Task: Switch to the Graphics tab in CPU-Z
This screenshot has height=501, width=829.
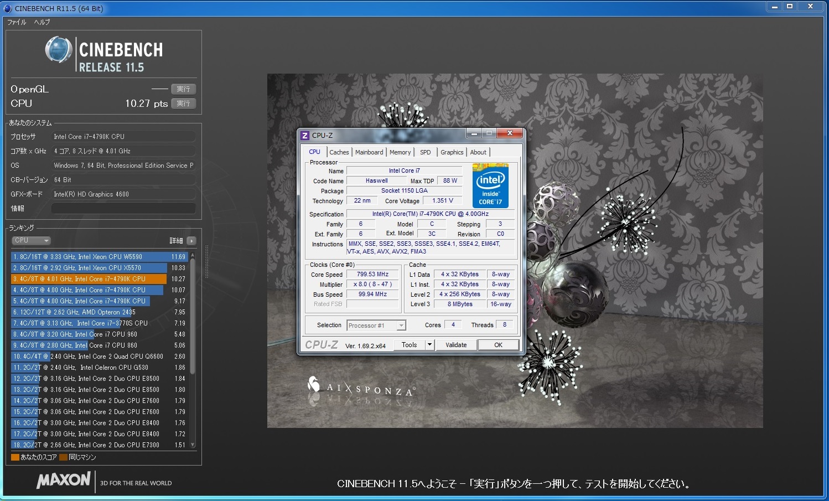Action: click(452, 152)
